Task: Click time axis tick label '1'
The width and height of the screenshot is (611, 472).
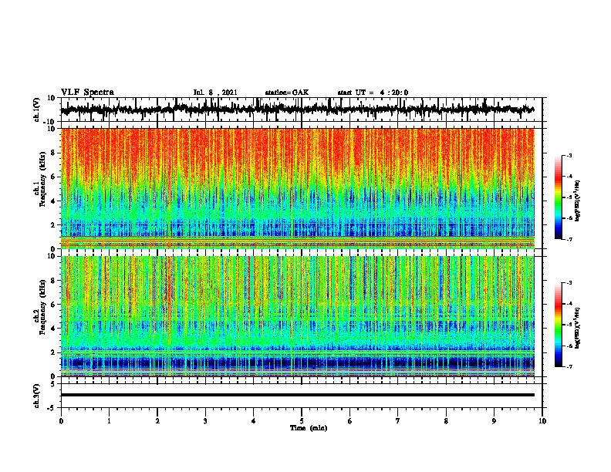Action: click(109, 421)
